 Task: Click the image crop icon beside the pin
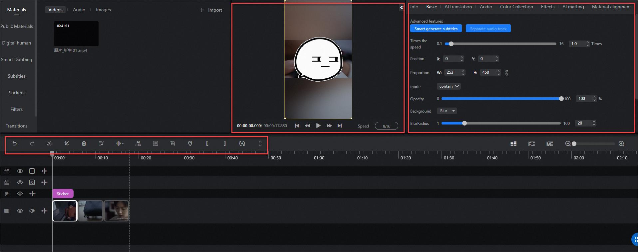click(x=172, y=143)
